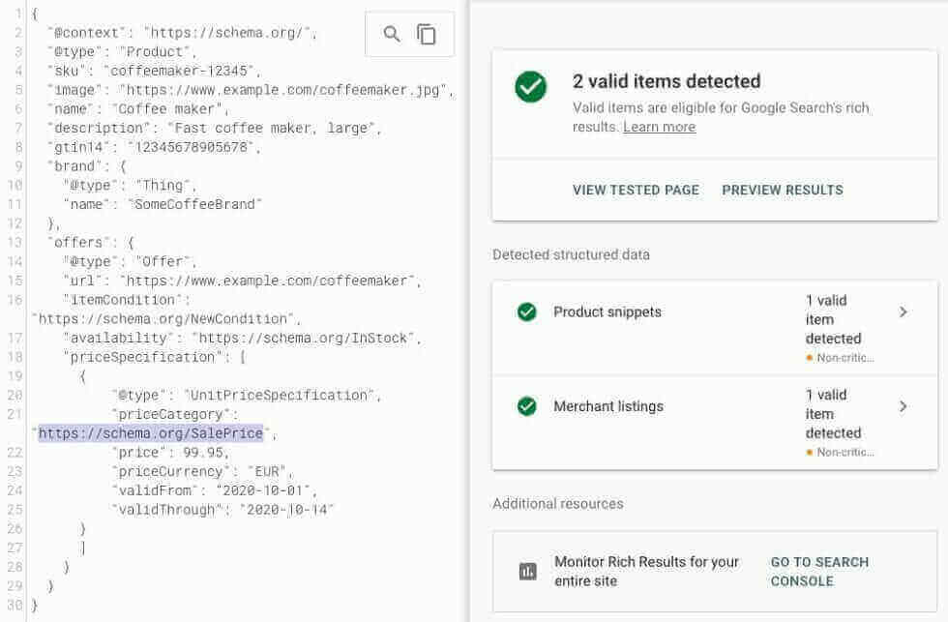
Task: Open the Learn more link
Action: [x=659, y=126]
